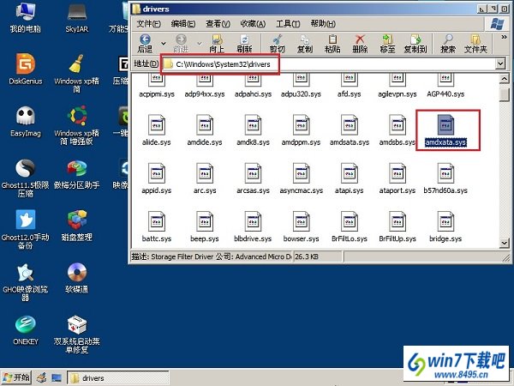
Task: Select the beep.sys file
Action: pyautogui.click(x=205, y=226)
